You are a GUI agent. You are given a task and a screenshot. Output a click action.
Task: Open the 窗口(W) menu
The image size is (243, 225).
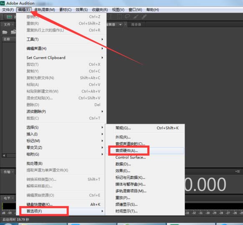(135, 10)
